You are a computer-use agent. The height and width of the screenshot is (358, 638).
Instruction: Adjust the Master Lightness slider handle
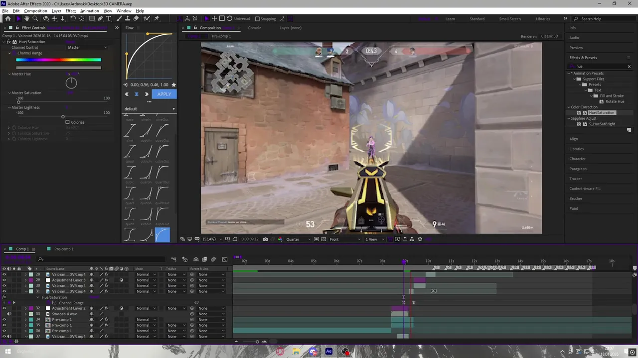[x=63, y=117]
